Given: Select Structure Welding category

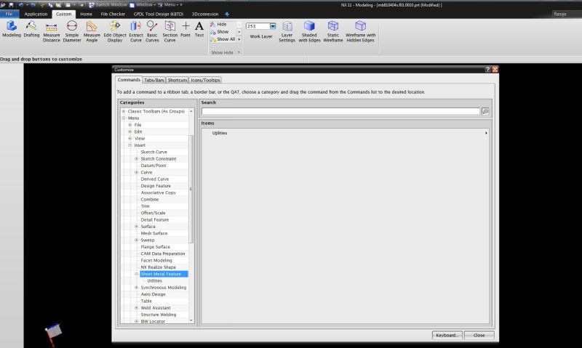Looking at the screenshot, I should [x=158, y=315].
